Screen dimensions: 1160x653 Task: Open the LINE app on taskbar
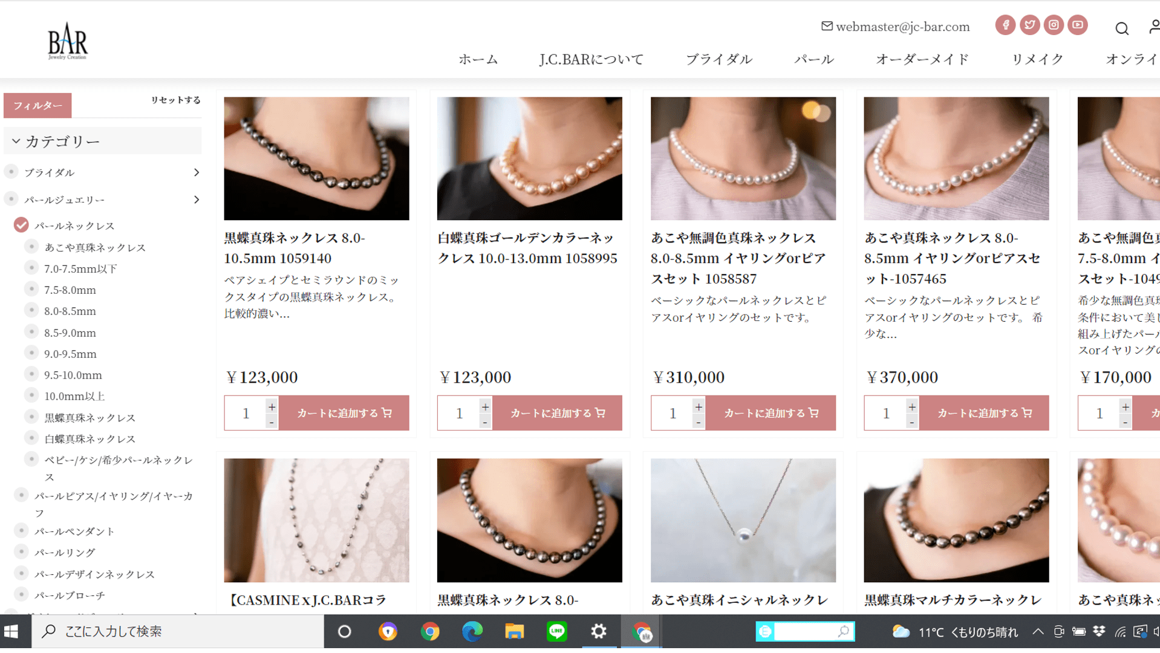[557, 632]
